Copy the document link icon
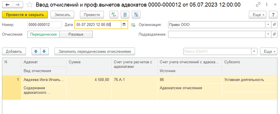The height and width of the screenshot is (114, 280). point(258,5)
